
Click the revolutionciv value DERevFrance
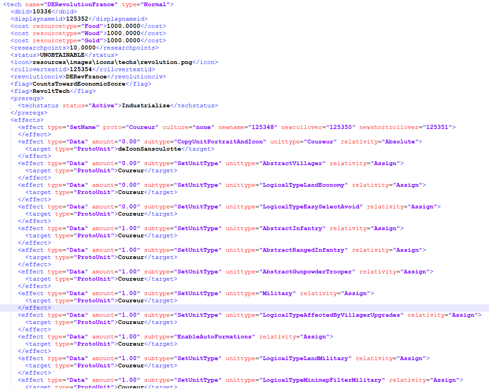[x=86, y=77]
